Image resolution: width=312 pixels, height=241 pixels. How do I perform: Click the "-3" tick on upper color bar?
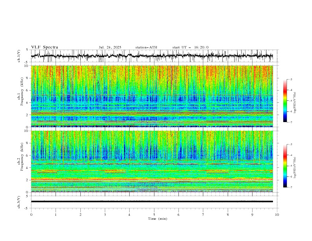[x=290, y=79]
